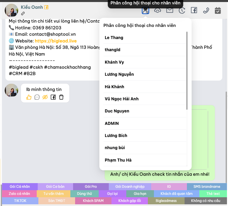The image size is (228, 206).
Task: Pick Phạm Thu Hà from assignment list
Action: (118, 160)
